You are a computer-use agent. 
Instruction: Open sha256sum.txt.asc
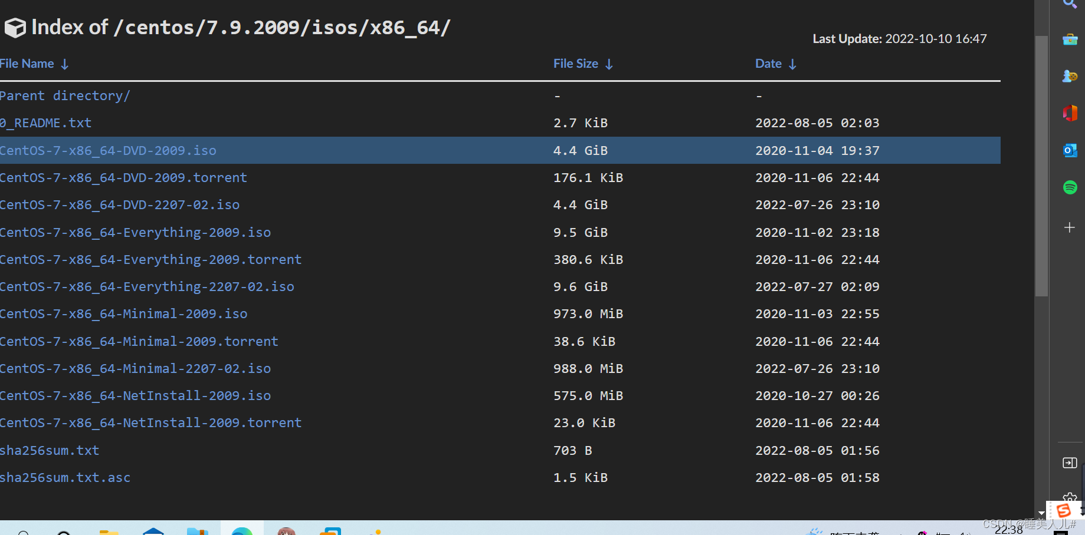pos(65,477)
